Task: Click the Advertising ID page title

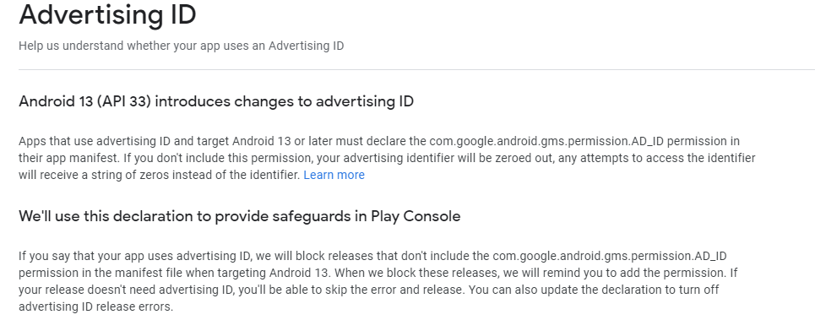Action: pyautogui.click(x=107, y=14)
